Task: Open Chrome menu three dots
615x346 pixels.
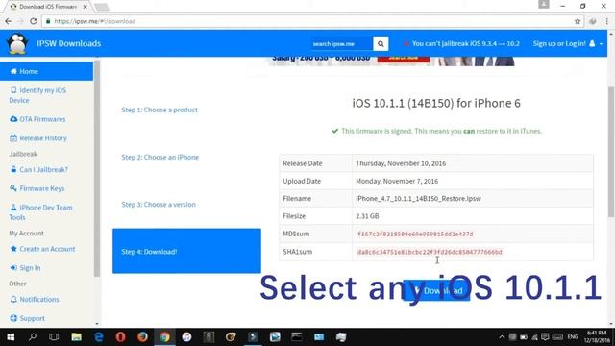Action: pos(606,21)
